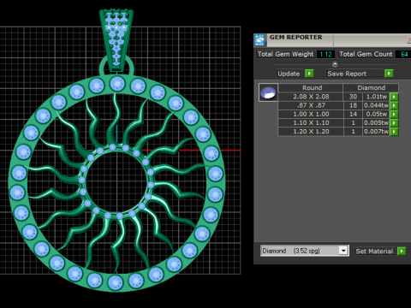Select the round gem shape thumbnail
This screenshot has height=308, width=411.
(x=268, y=92)
